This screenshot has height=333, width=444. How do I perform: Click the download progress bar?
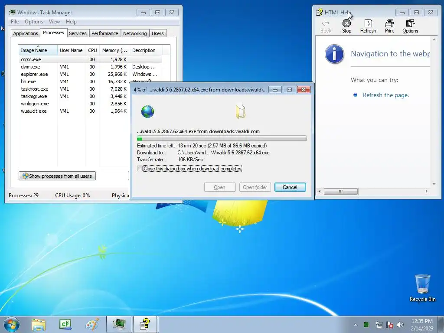click(222, 138)
